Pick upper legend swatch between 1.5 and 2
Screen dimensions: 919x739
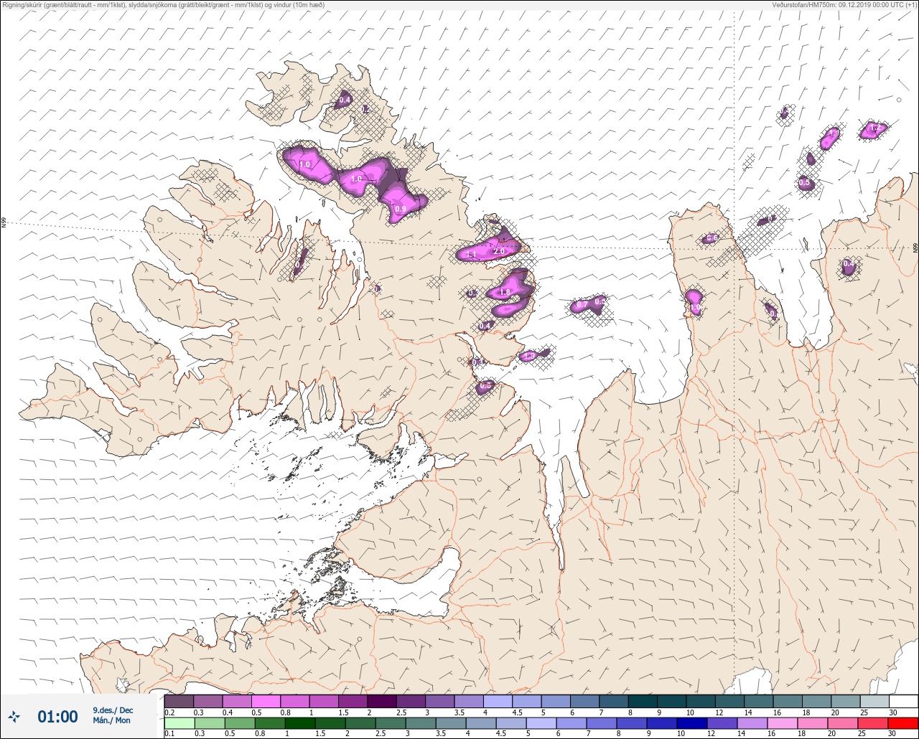pos(353,701)
